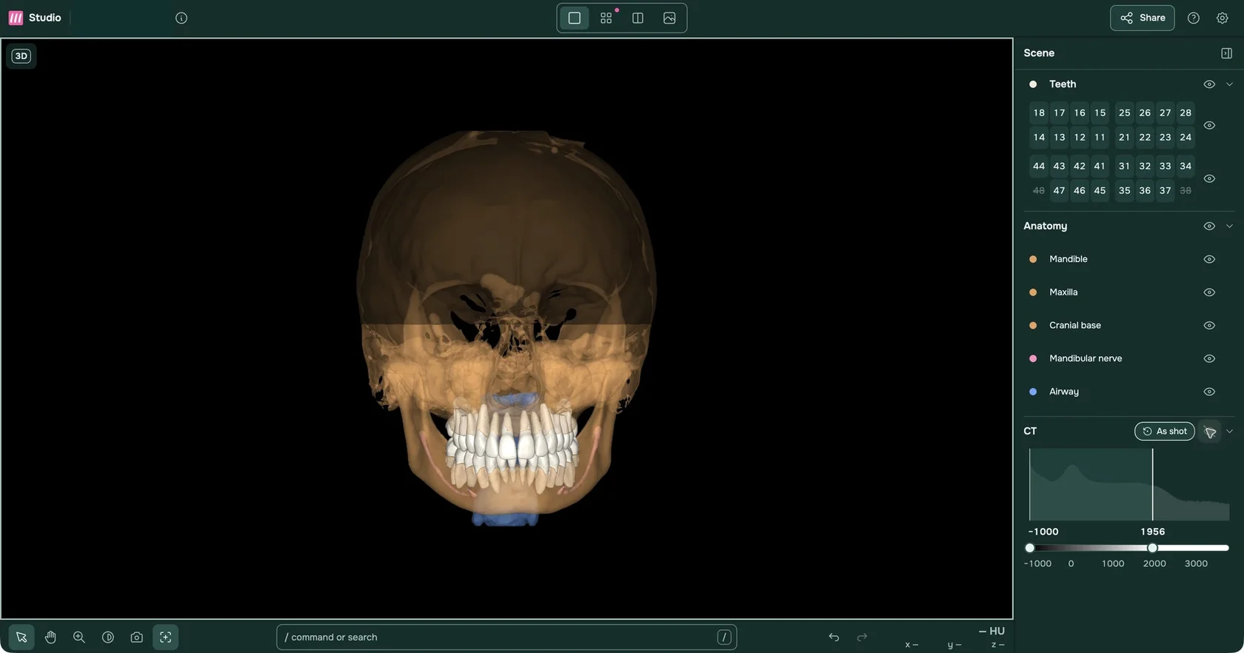Image resolution: width=1244 pixels, height=653 pixels.
Task: Toggle visibility of all Teeth
Action: (1209, 84)
